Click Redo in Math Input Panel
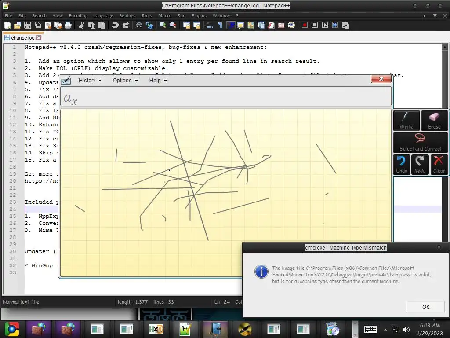The width and height of the screenshot is (450, 338). coord(420,165)
